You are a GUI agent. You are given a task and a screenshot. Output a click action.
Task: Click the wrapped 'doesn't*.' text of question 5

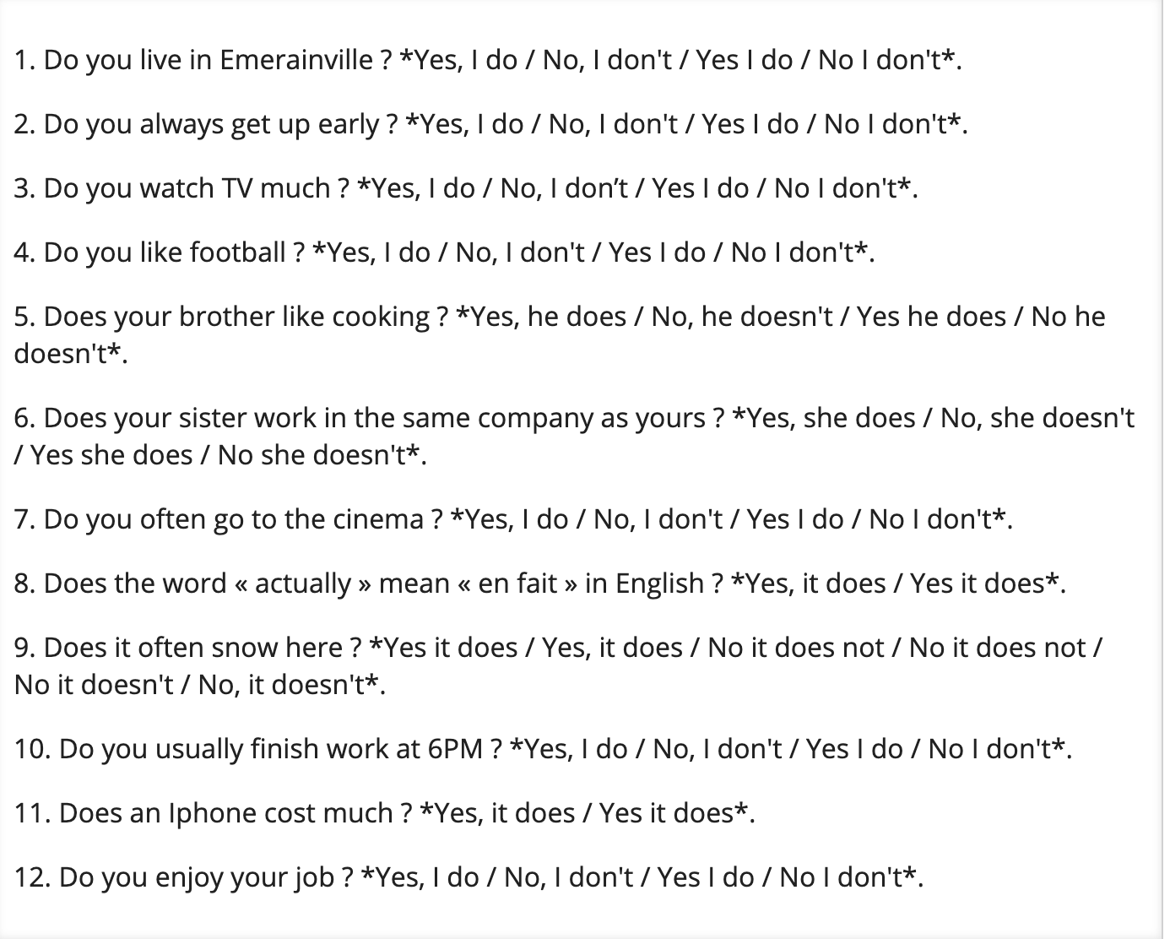(x=71, y=353)
